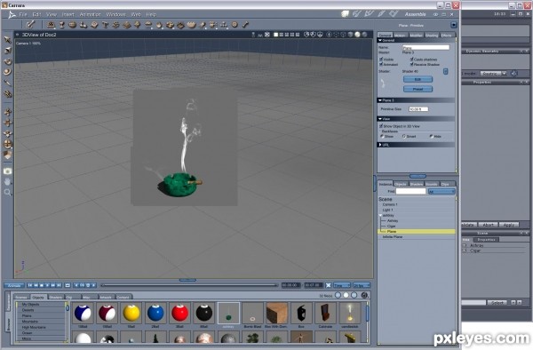Click the magnifier zoom tool in left toolbar
The height and width of the screenshot is (350, 533).
tap(7, 193)
